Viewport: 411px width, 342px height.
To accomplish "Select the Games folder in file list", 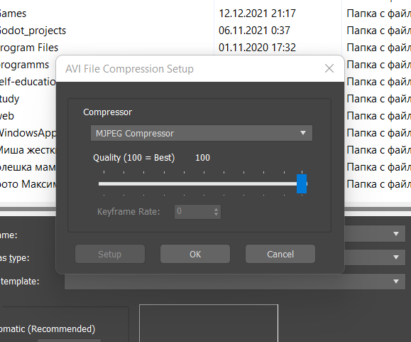I will [13, 14].
